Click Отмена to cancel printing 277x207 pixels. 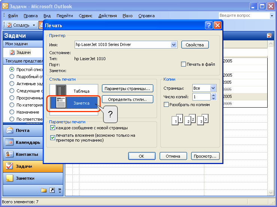[x=173, y=156]
